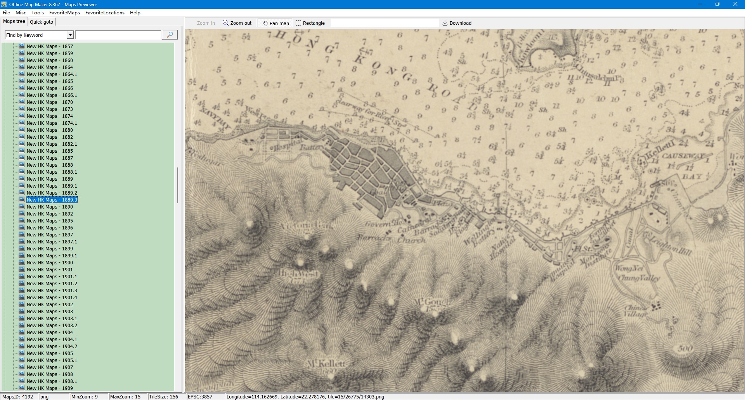Click the map icon beside 1909 entry
This screenshot has width=745, height=400.
click(x=22, y=388)
